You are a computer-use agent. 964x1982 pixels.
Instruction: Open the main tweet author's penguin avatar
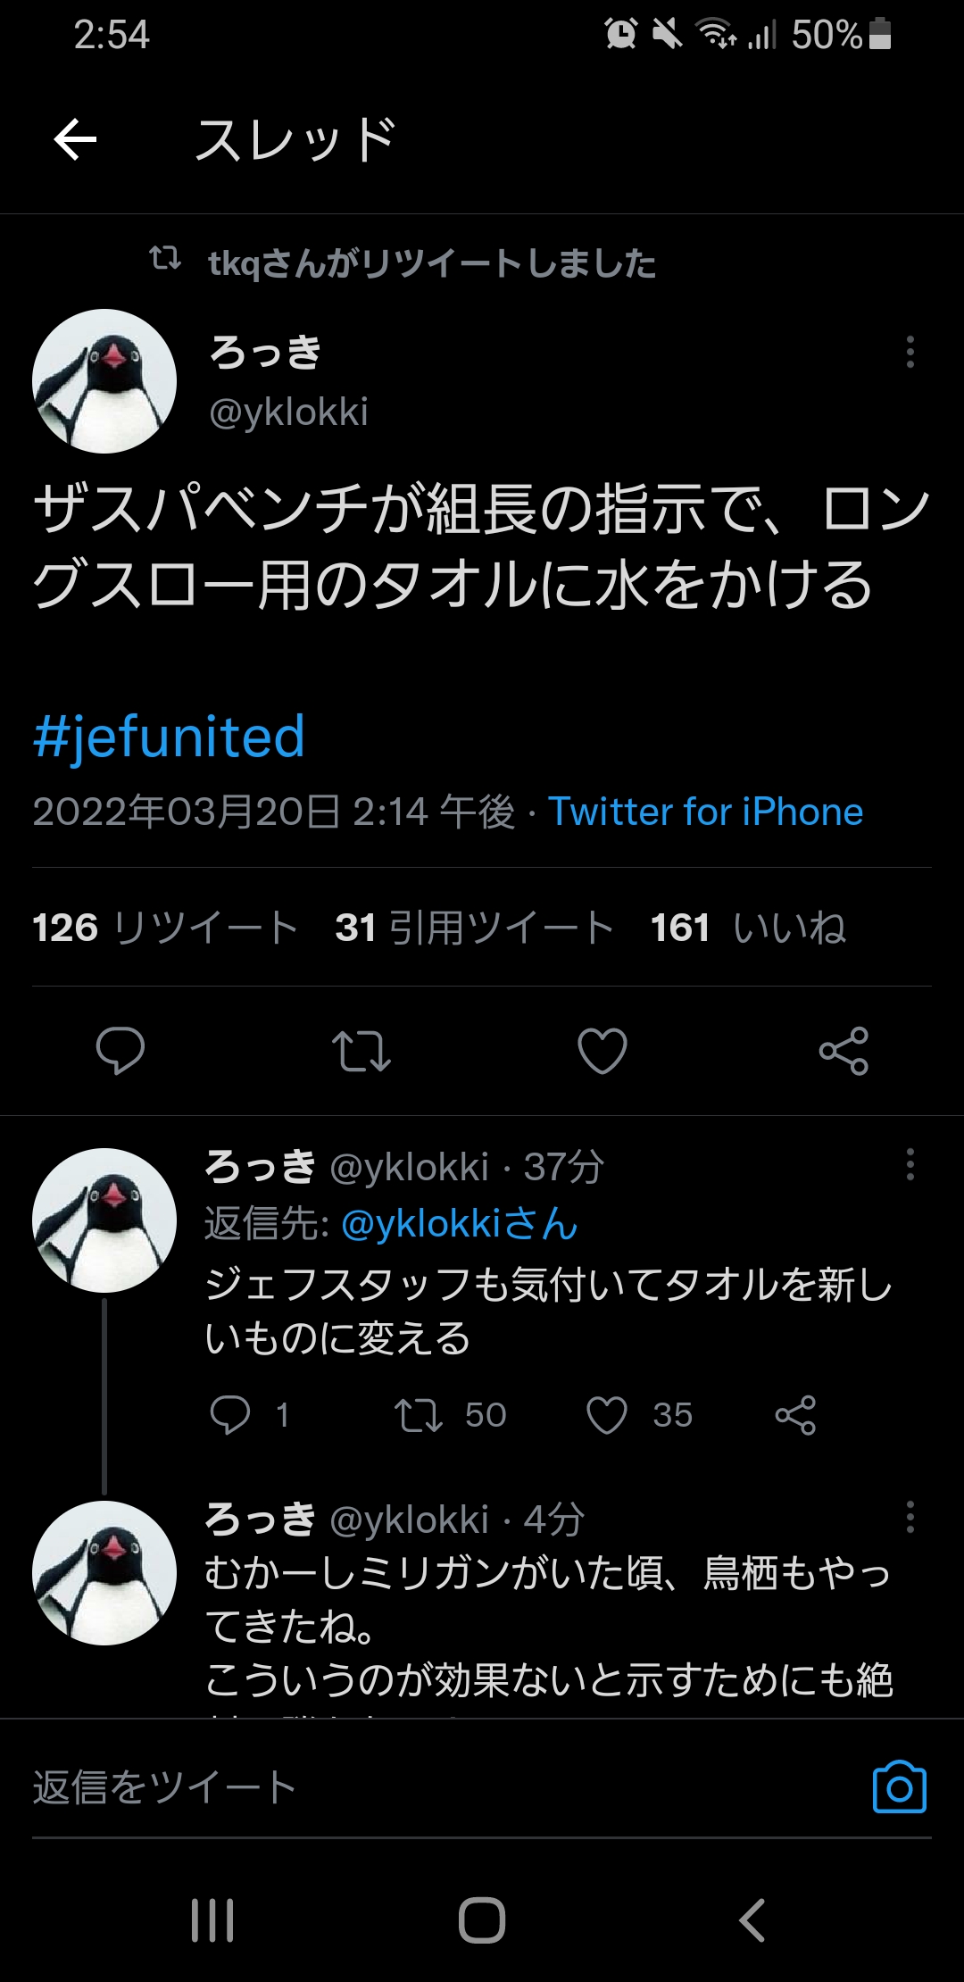[104, 381]
